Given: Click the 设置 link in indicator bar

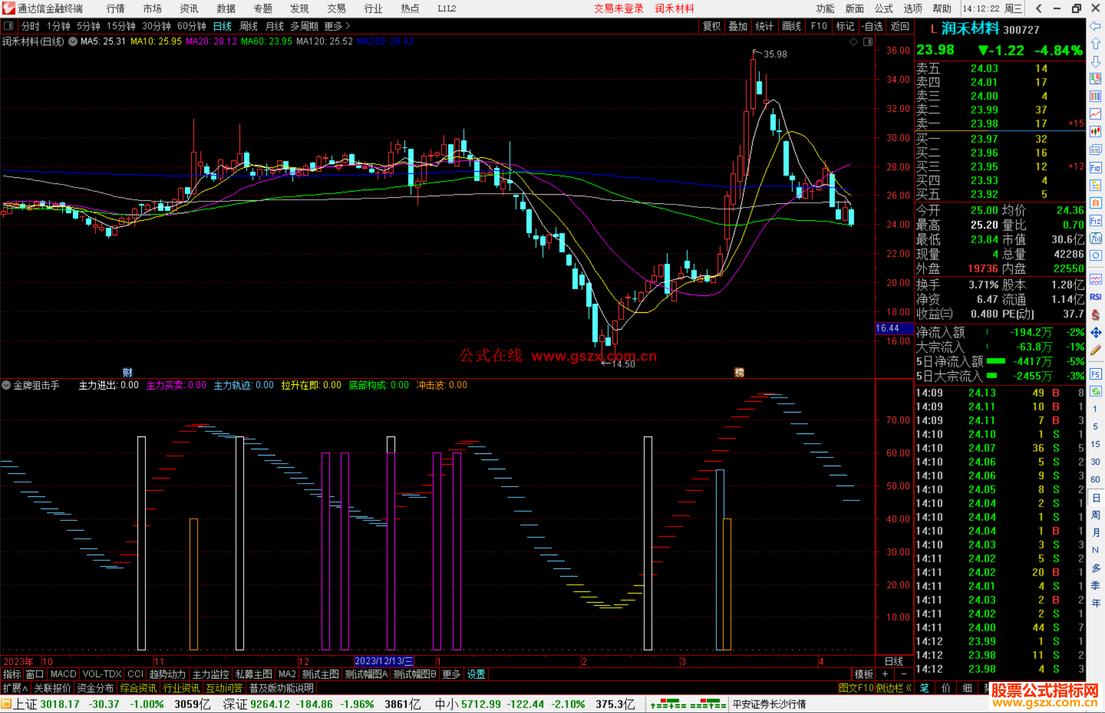Looking at the screenshot, I should tap(476, 674).
